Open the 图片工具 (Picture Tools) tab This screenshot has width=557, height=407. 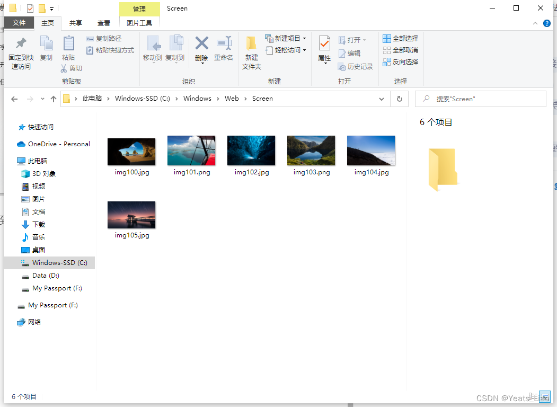click(139, 23)
